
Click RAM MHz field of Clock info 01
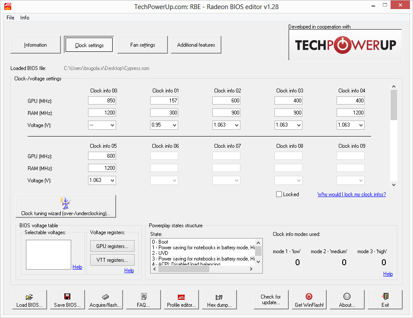click(x=164, y=113)
